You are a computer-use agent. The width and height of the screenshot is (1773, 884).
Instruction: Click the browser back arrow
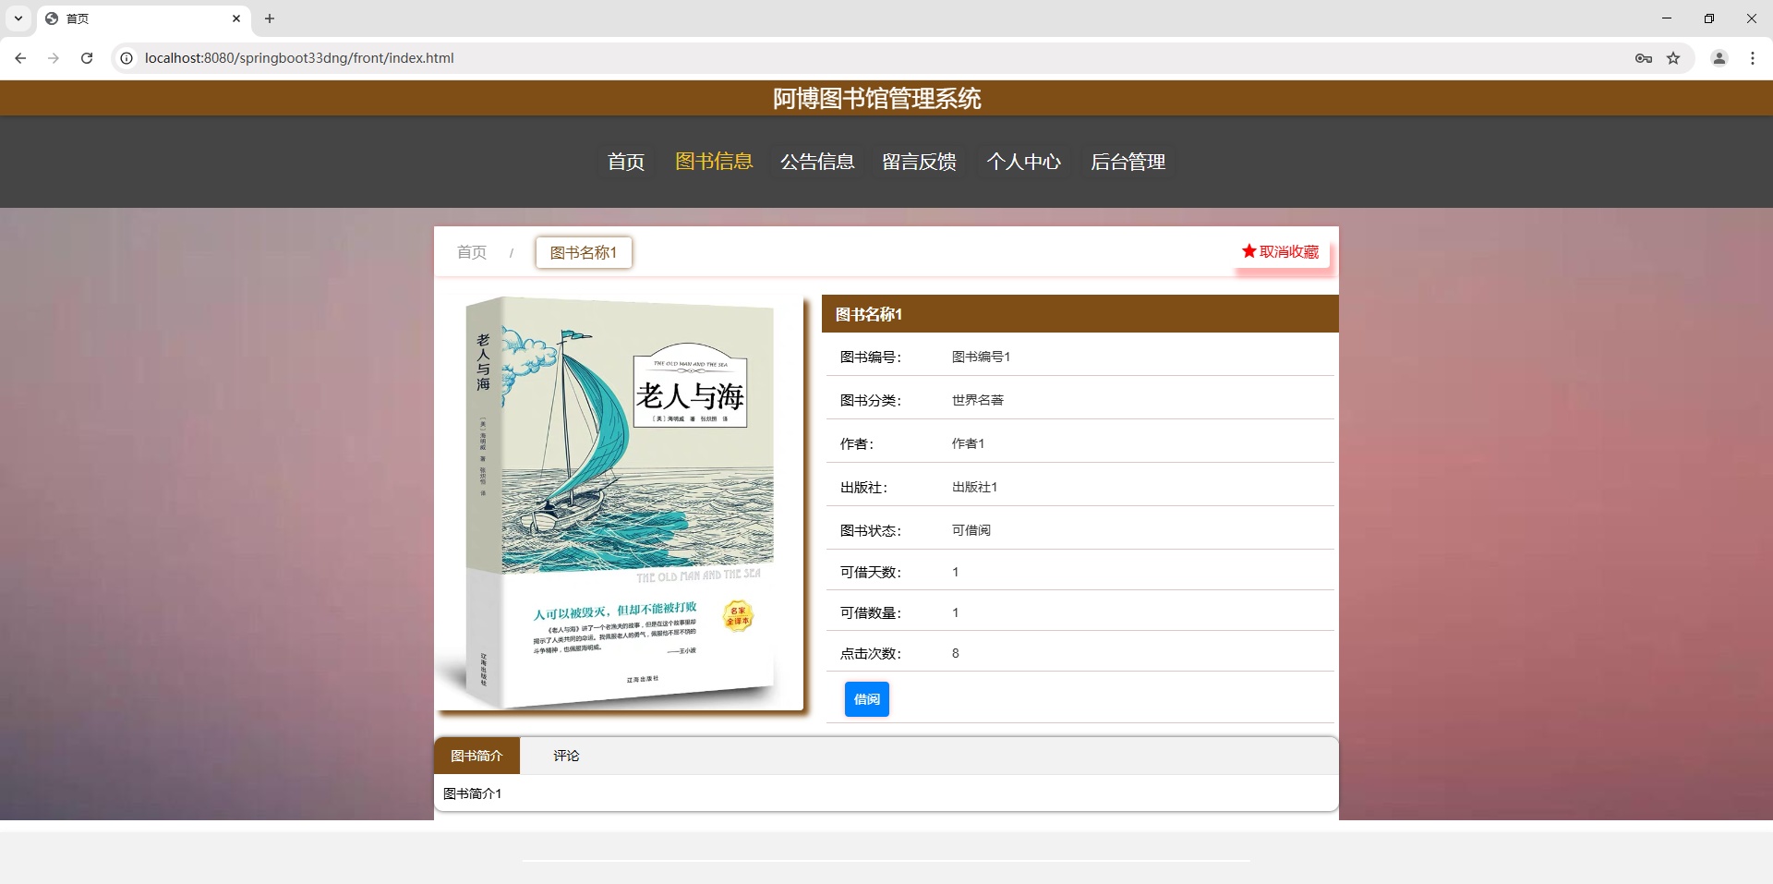click(20, 58)
